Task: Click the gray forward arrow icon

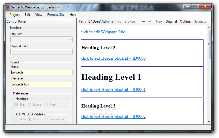Action: 150,22
